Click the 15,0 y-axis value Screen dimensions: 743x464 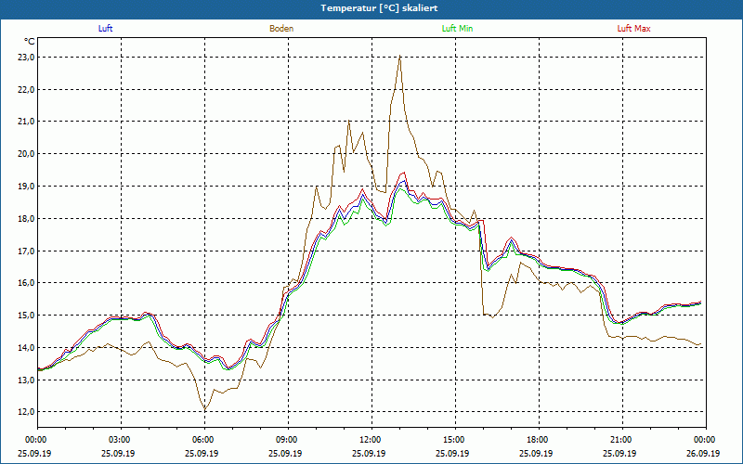click(26, 316)
